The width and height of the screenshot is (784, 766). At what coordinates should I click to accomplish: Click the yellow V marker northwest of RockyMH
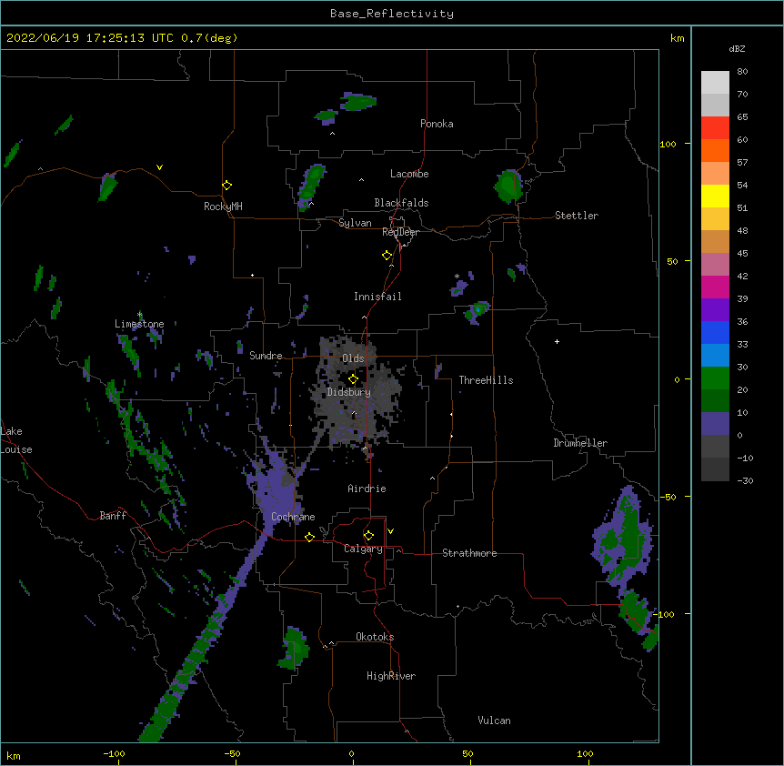point(159,167)
